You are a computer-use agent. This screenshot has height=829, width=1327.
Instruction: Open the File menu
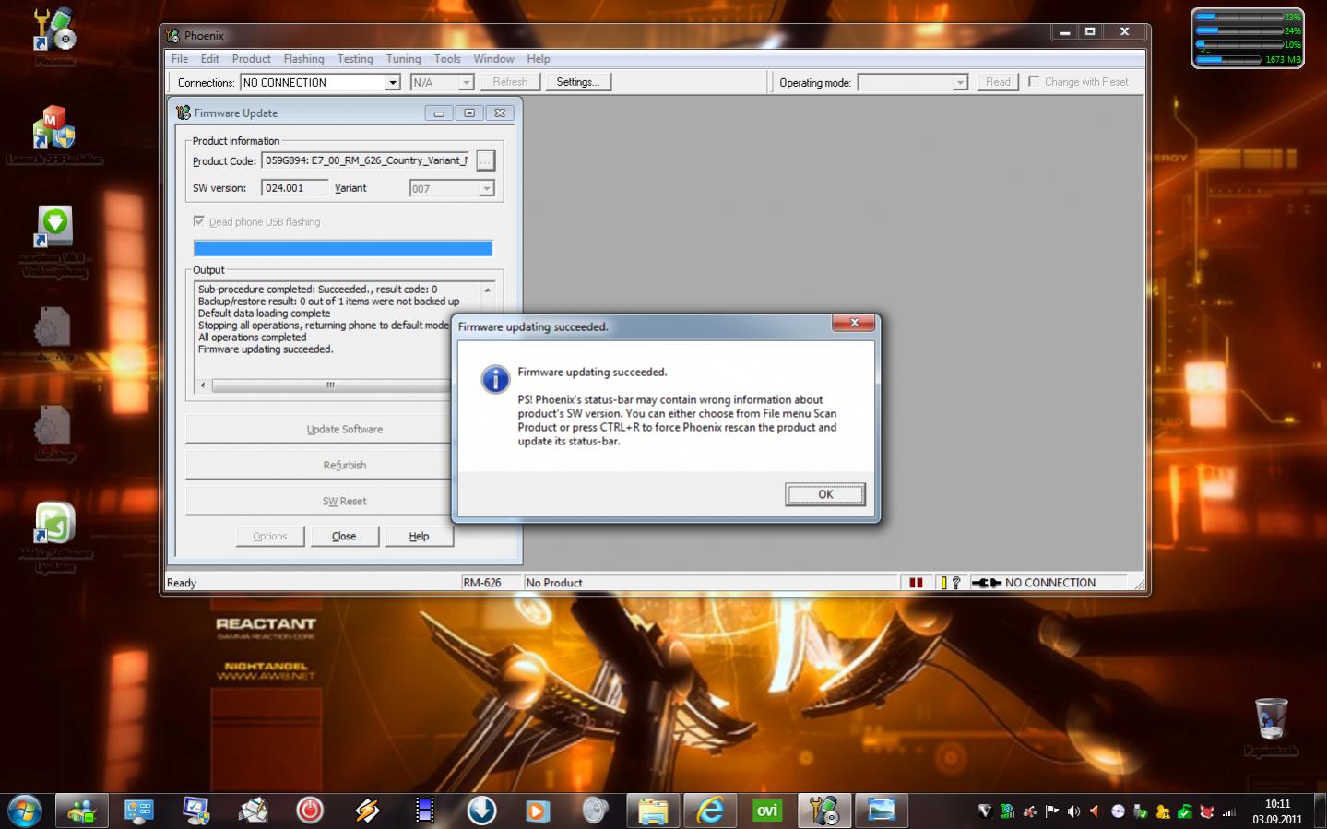(180, 58)
